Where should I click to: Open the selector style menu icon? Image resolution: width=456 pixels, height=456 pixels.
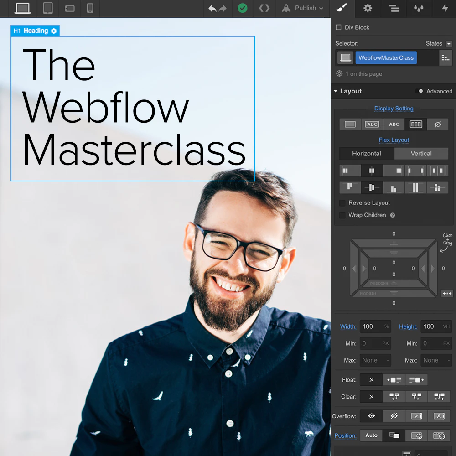pos(445,58)
